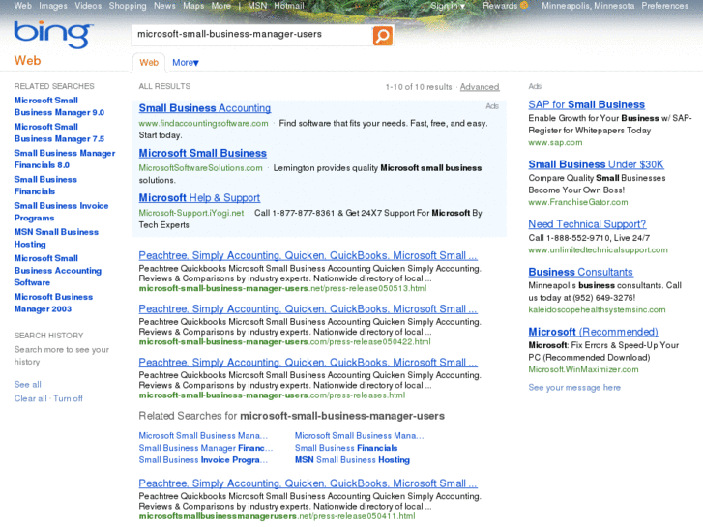The height and width of the screenshot is (527, 703).
Task: Open Need Technical Support? ad
Action: click(587, 223)
